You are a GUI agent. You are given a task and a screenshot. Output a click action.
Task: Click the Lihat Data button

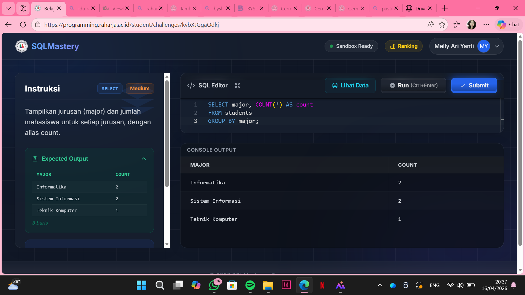pyautogui.click(x=350, y=85)
